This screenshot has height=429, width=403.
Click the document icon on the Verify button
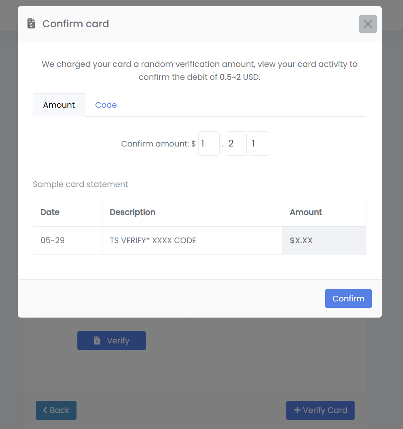[97, 340]
